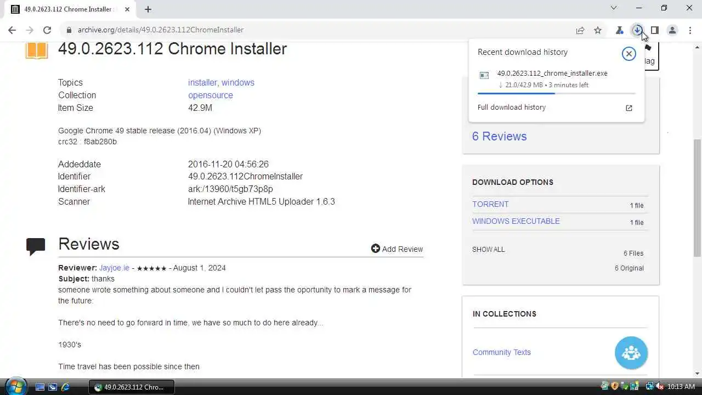Click the five-star rating in review
Viewport: 702px width, 395px height.
(151, 268)
